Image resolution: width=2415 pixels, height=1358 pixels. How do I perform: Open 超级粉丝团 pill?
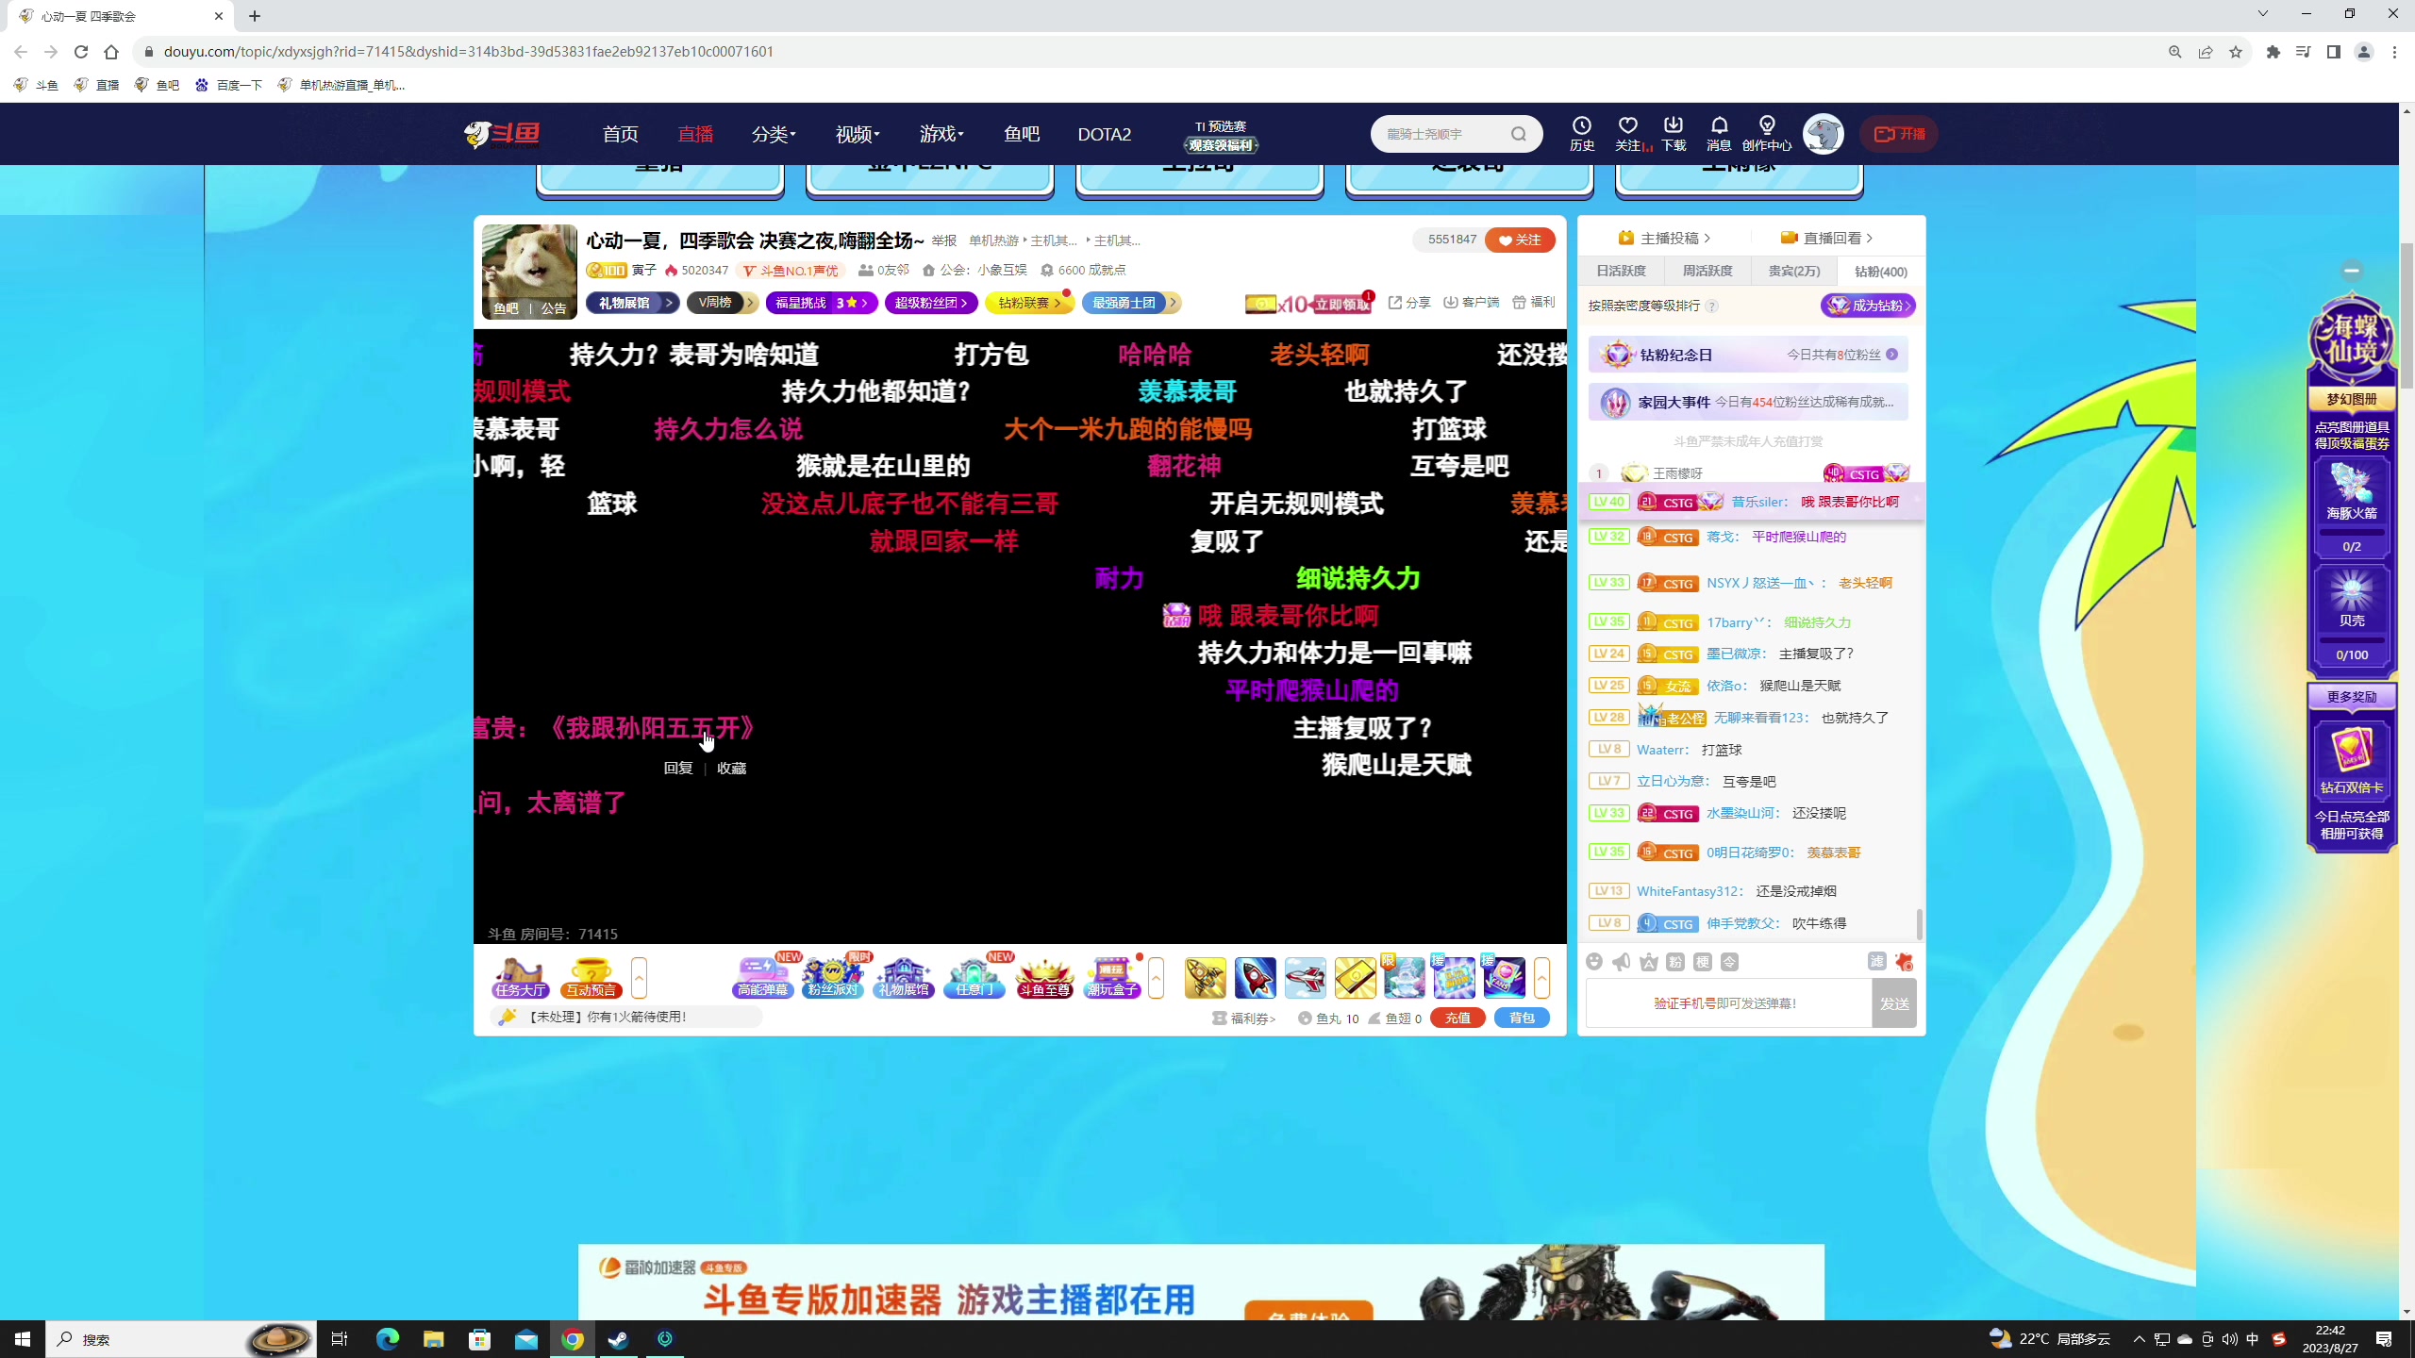930,303
